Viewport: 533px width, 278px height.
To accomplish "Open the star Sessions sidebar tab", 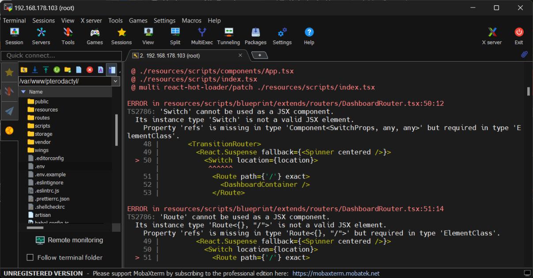I will coord(9,72).
